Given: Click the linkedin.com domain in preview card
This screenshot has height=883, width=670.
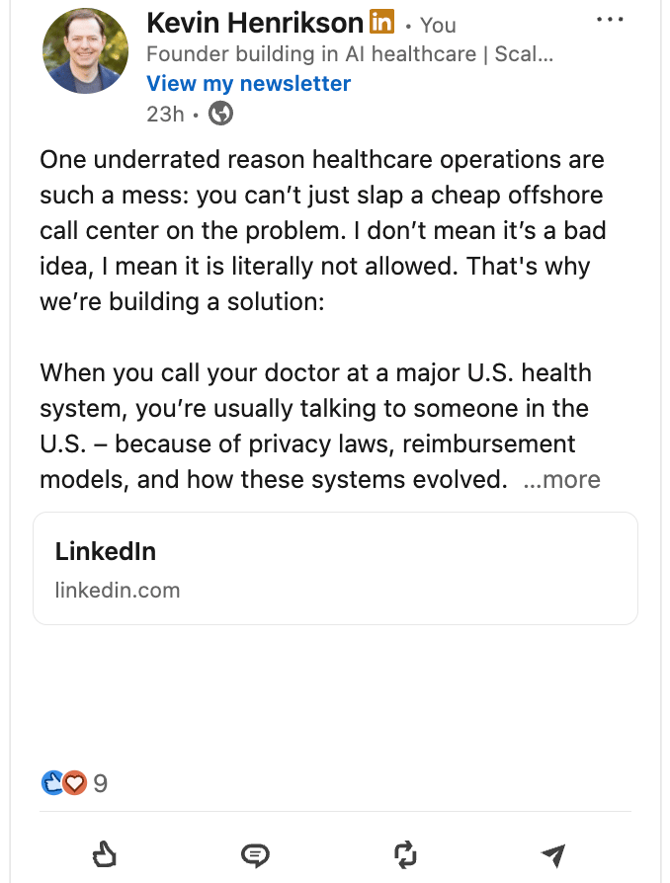Looking at the screenshot, I should (x=118, y=591).
